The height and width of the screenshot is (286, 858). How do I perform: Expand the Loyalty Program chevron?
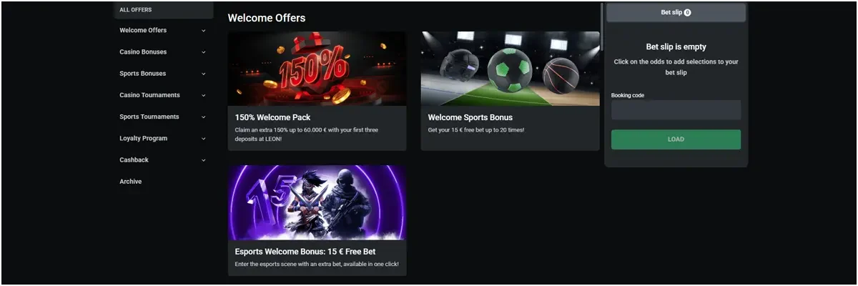[x=204, y=139]
